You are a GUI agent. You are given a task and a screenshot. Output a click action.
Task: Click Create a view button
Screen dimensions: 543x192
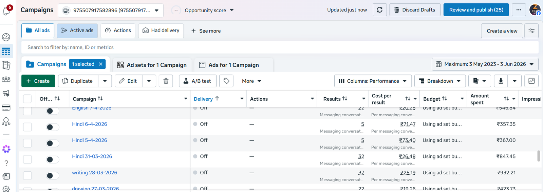pyautogui.click(x=502, y=31)
